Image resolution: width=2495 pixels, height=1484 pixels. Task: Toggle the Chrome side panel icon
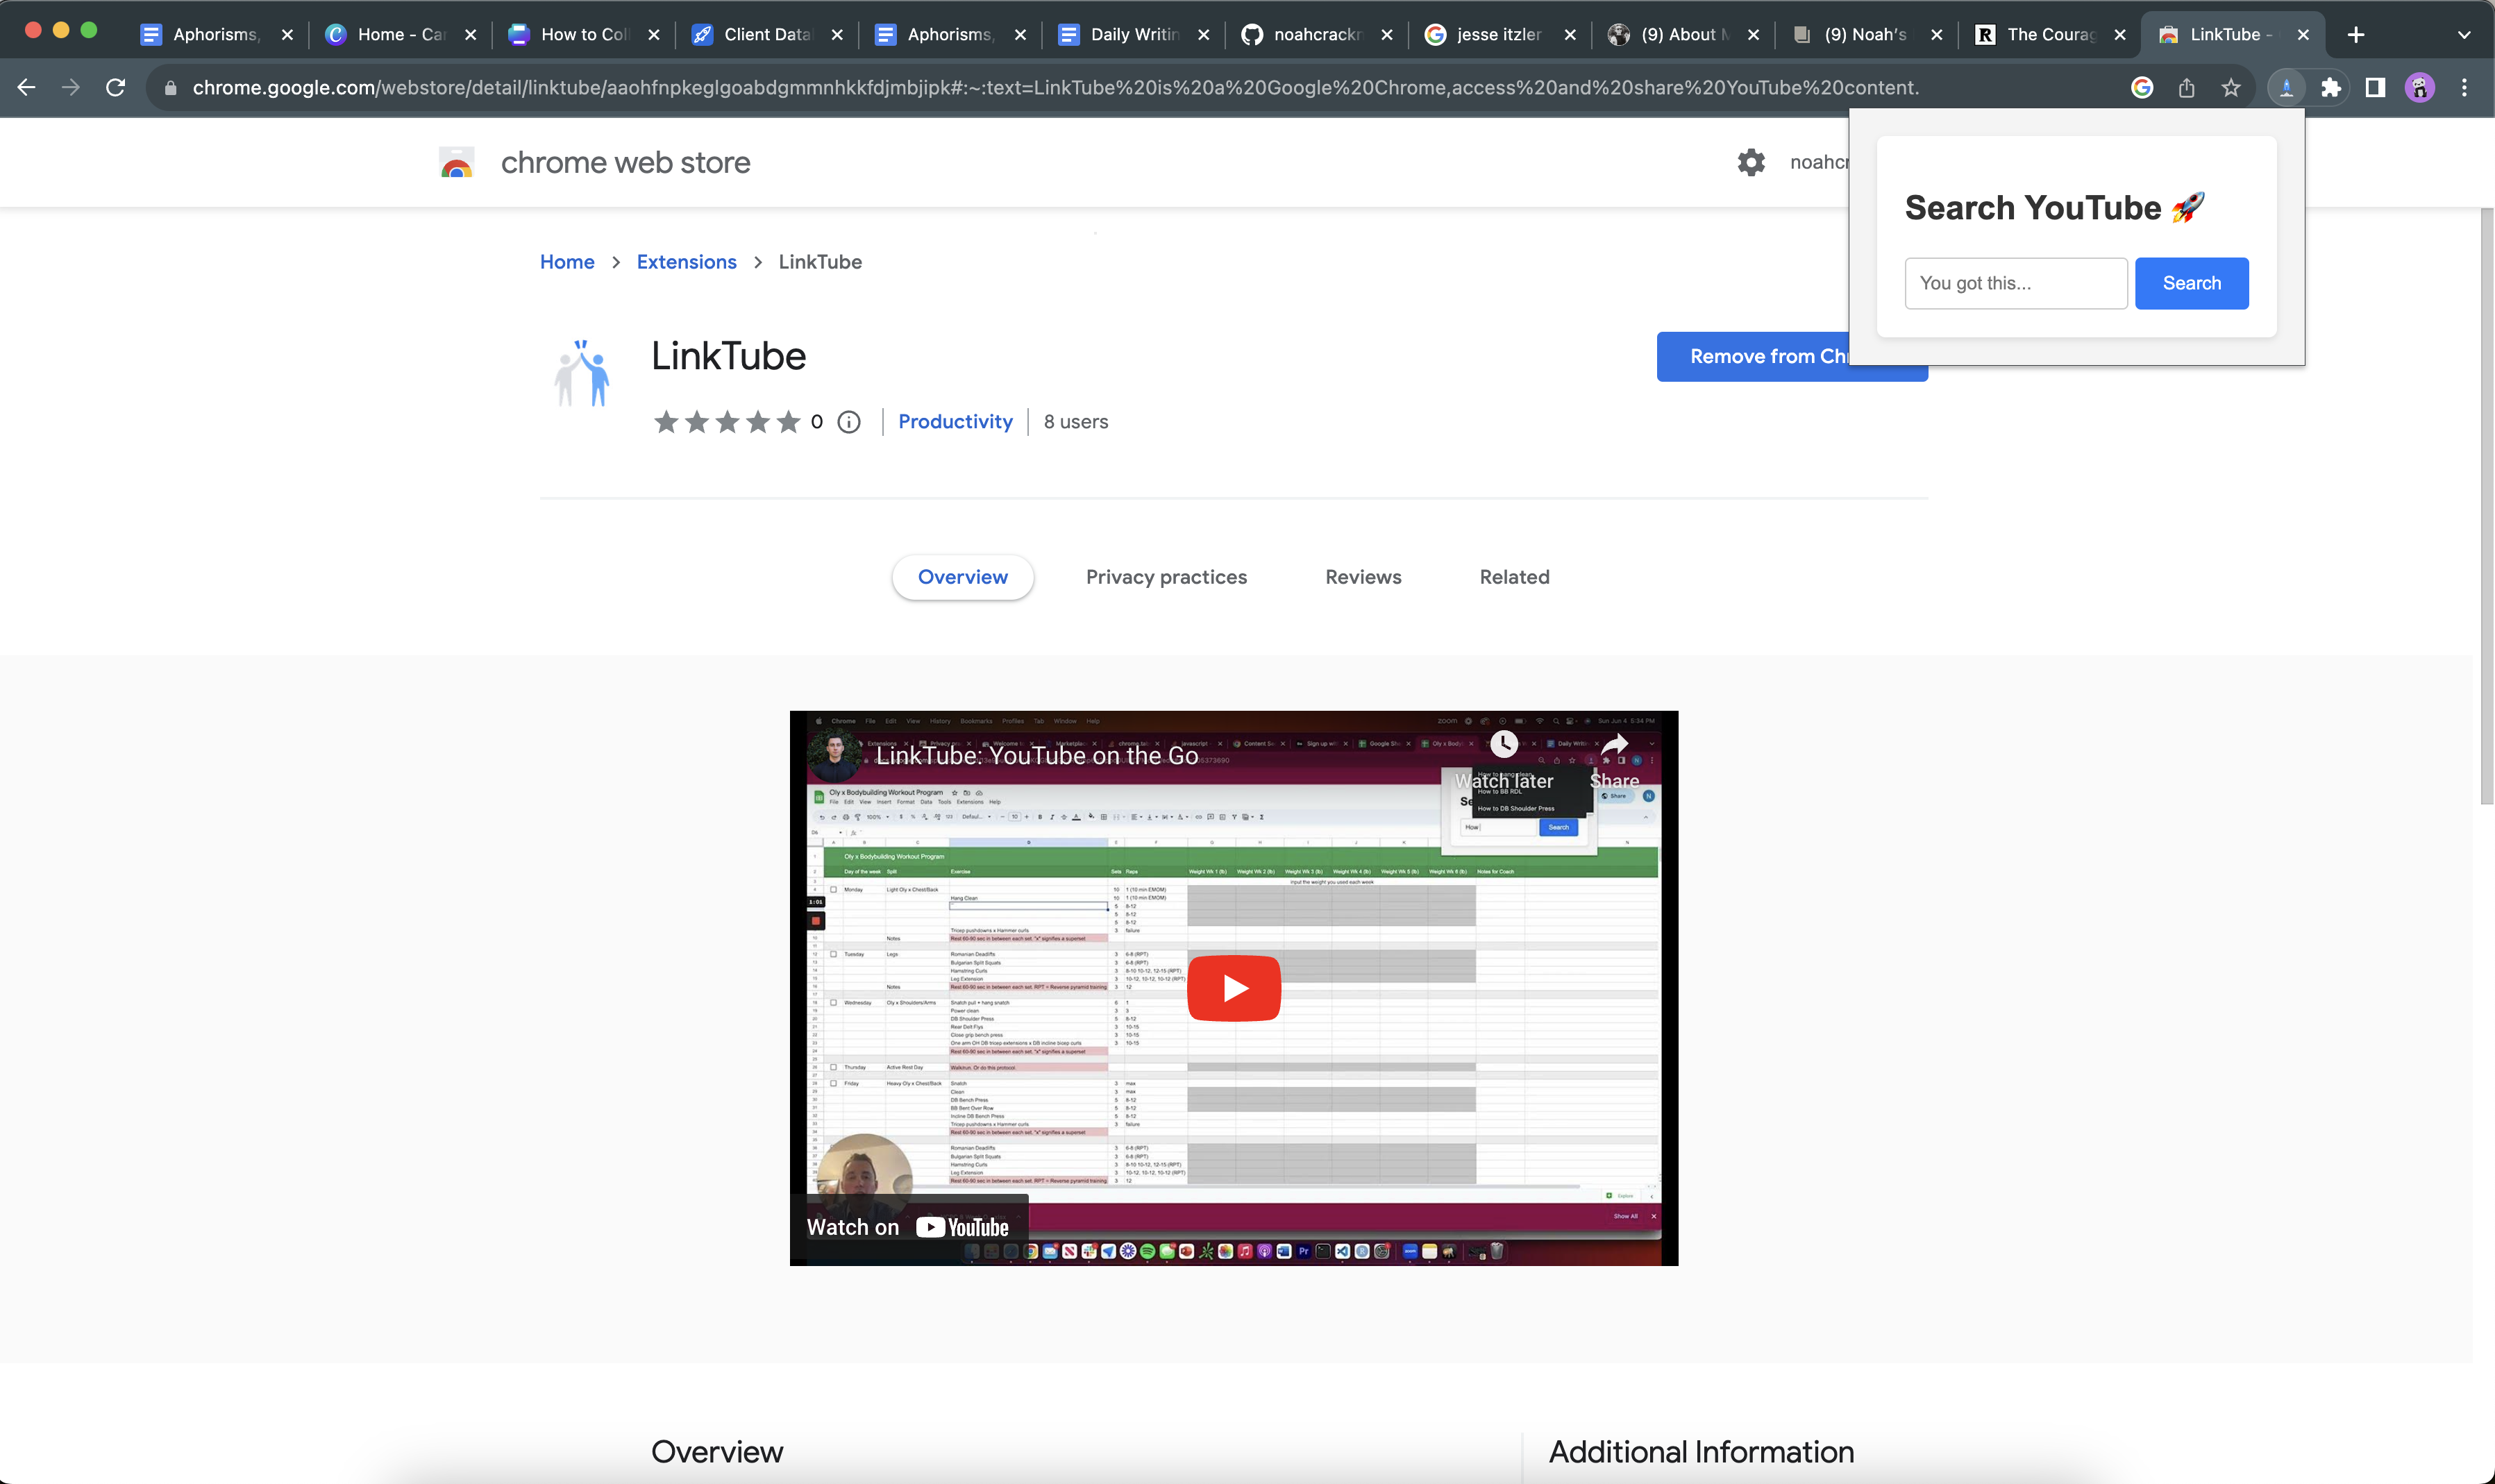[2375, 88]
